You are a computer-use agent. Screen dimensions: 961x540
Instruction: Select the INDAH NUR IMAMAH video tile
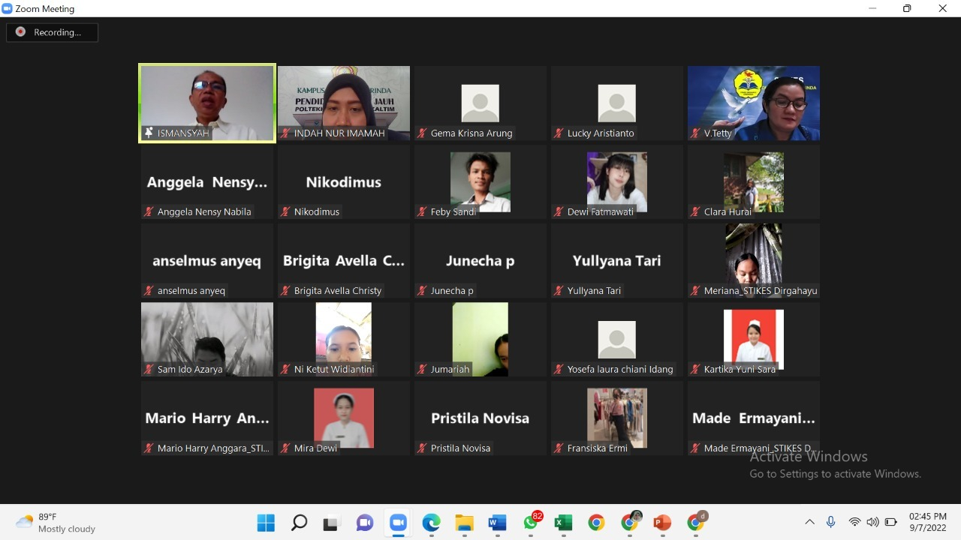[x=344, y=103]
